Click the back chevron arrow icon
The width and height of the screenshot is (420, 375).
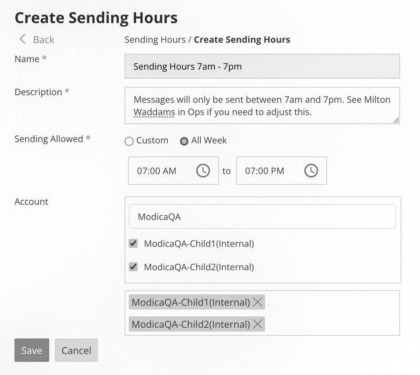22,39
